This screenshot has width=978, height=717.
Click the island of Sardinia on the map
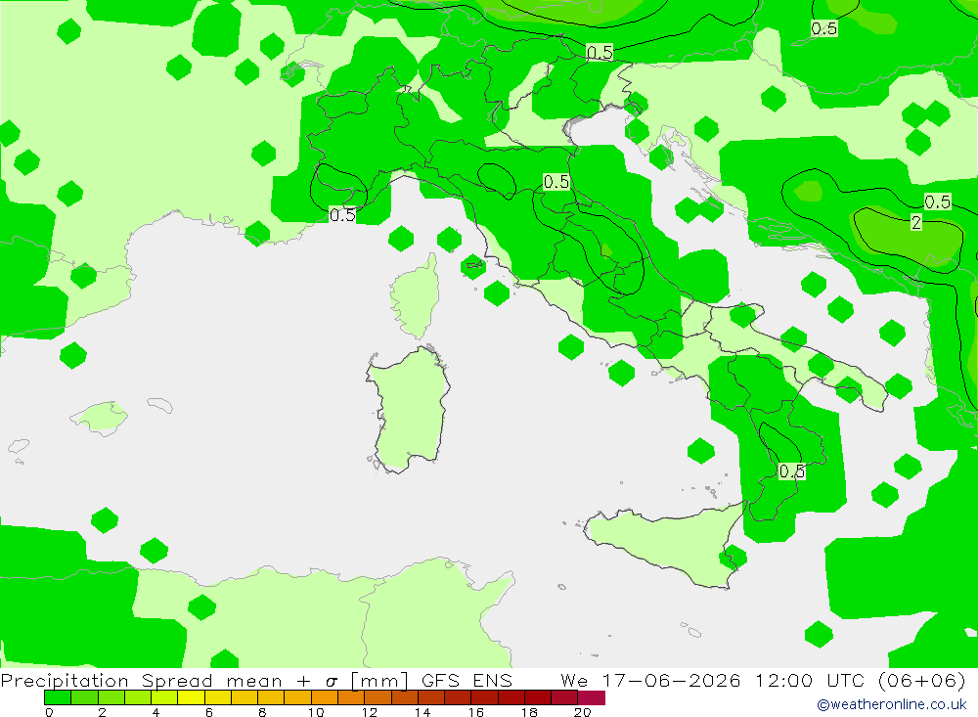coord(409,409)
